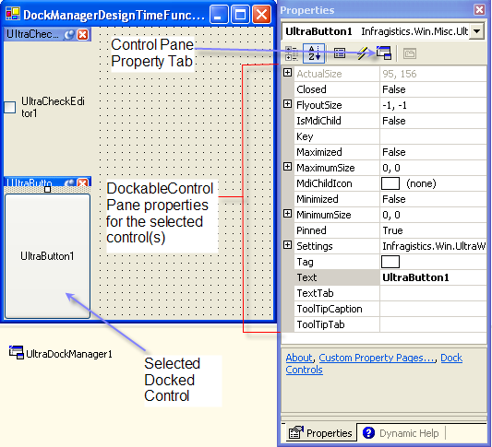Click the Text property value UltraButton1

coord(433,277)
